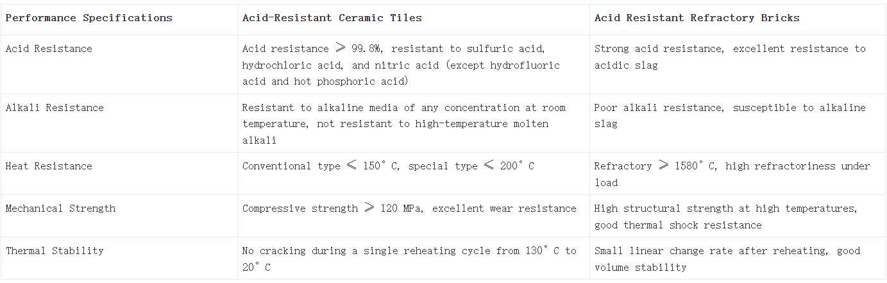Click the Acid Resistant Refractory Bricks header
887x283 pixels.
point(697,18)
